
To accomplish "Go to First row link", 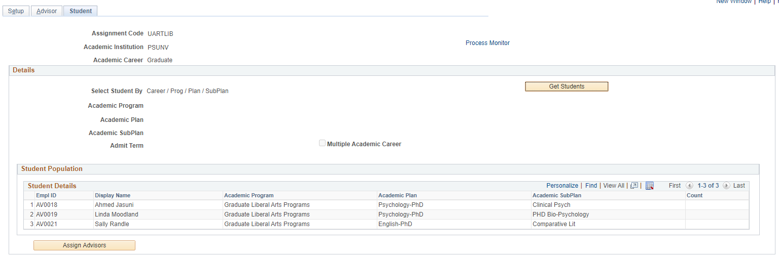I will [x=675, y=186].
